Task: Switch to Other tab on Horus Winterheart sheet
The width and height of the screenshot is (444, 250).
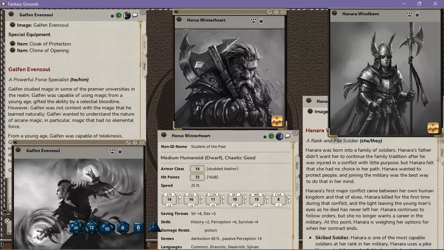Action: pos(297,186)
